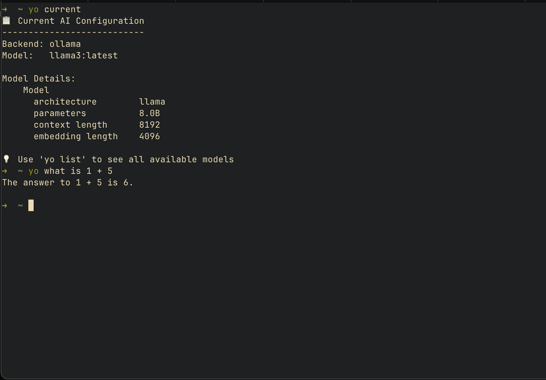Click the 'architecture' row label
The image size is (546, 380).
[65, 102]
